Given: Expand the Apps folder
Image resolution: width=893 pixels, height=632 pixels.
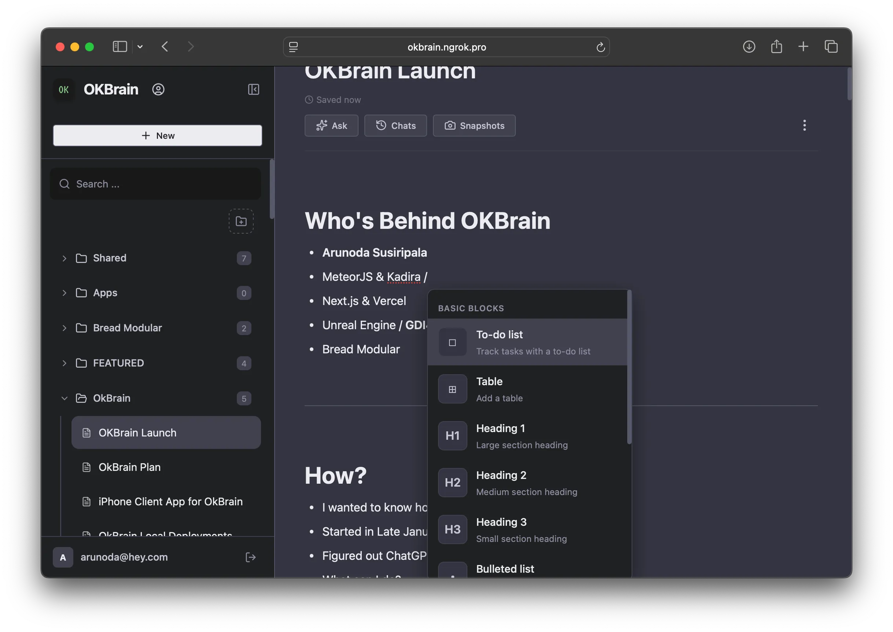Looking at the screenshot, I should pyautogui.click(x=64, y=293).
